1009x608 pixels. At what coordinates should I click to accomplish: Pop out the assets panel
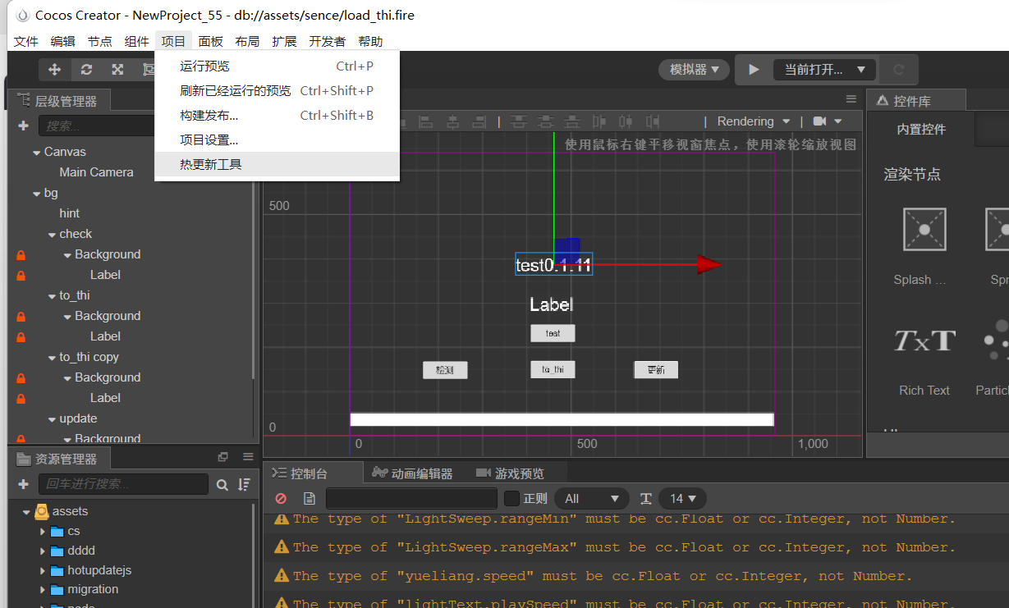pos(222,457)
